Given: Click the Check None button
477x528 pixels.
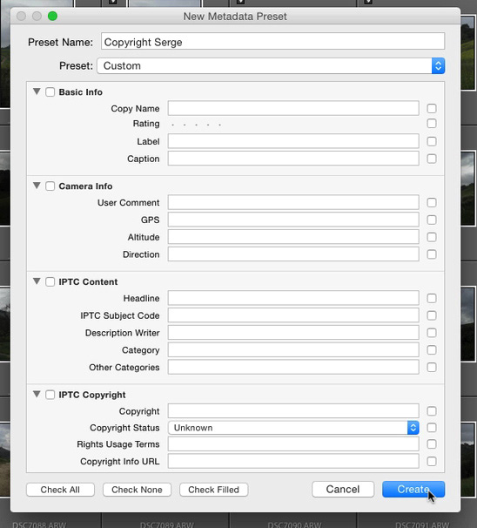Looking at the screenshot, I should (137, 490).
